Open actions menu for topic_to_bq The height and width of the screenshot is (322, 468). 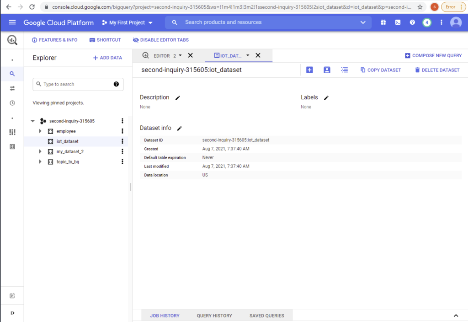point(122,162)
